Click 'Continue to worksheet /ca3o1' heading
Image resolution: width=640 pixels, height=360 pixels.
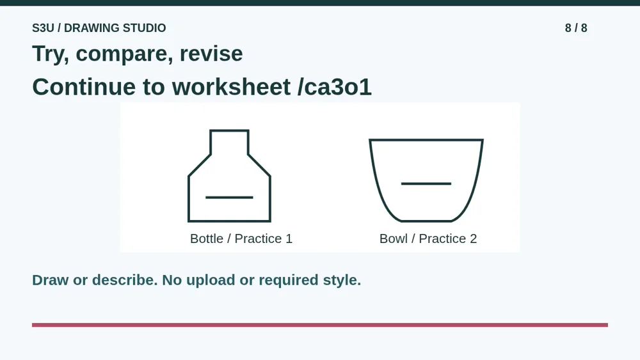click(202, 87)
